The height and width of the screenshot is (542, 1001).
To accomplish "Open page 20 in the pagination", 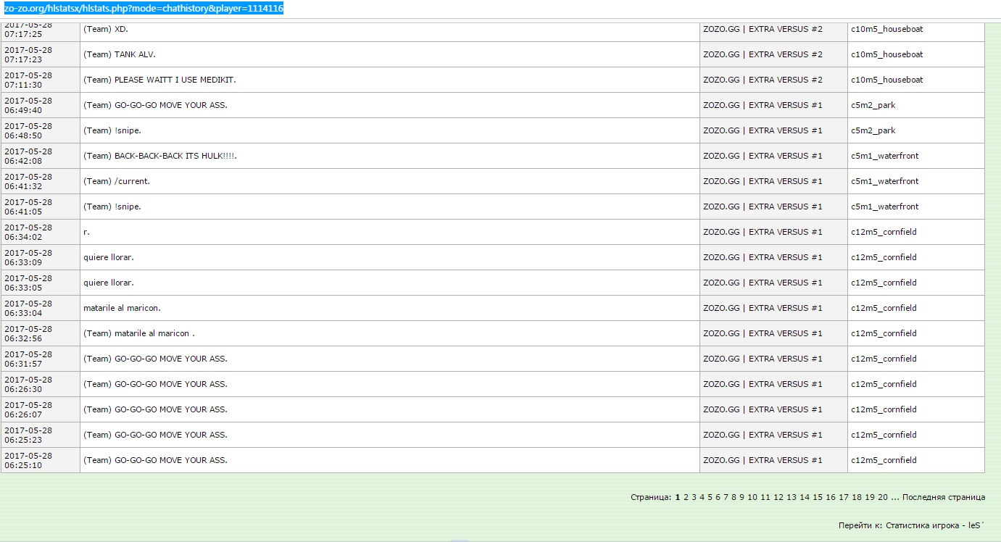I will (882, 497).
